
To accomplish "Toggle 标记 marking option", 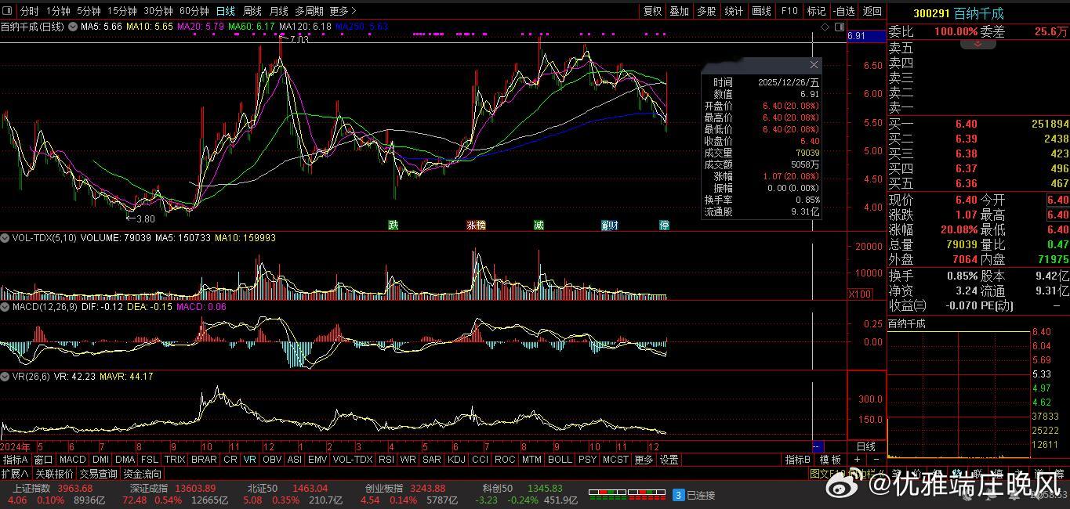I will (x=816, y=11).
